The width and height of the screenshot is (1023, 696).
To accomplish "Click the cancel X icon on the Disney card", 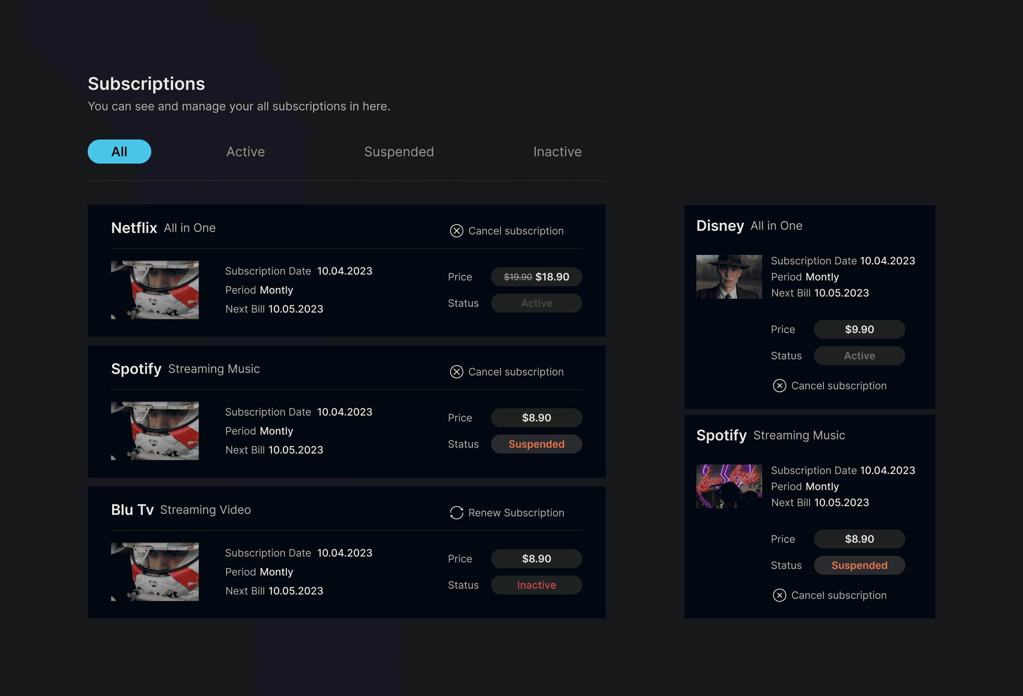I will point(779,386).
